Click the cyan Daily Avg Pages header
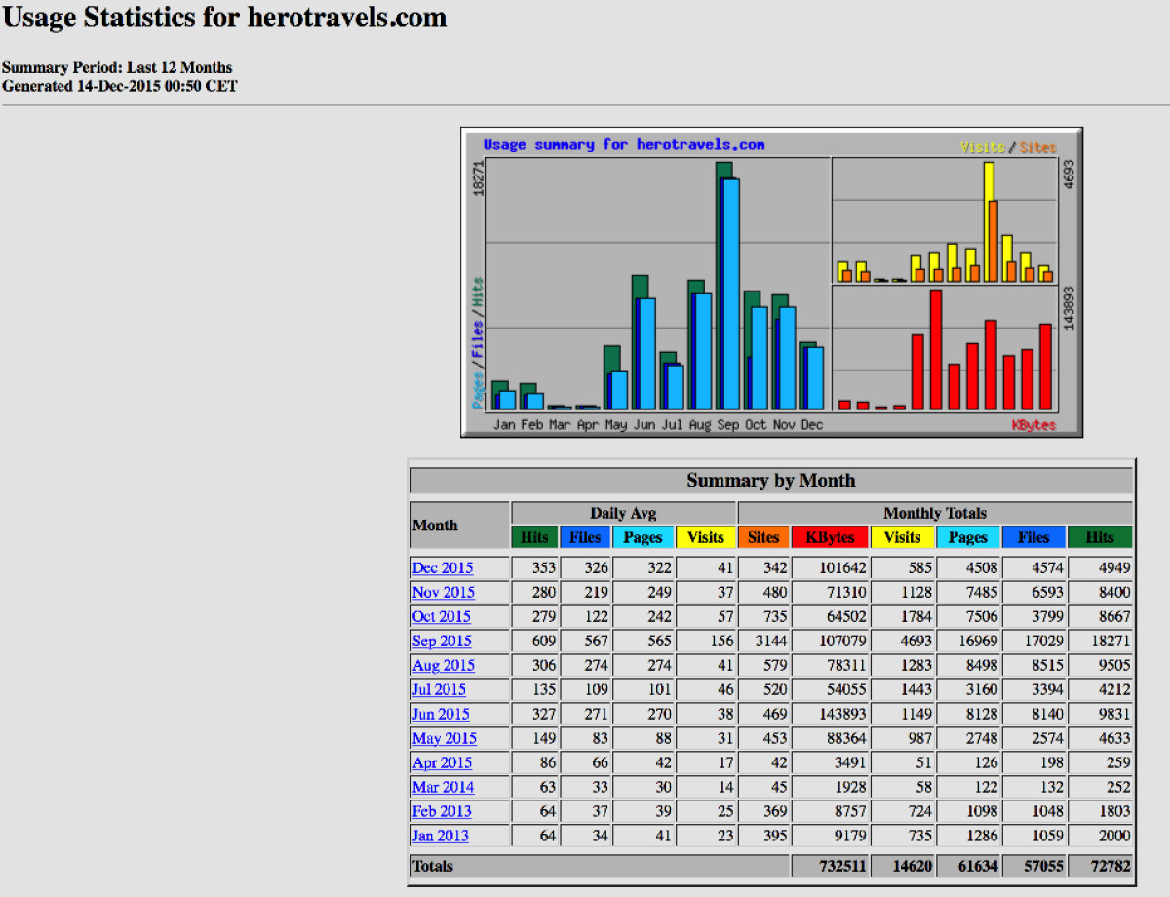The height and width of the screenshot is (897, 1170). pyautogui.click(x=643, y=537)
